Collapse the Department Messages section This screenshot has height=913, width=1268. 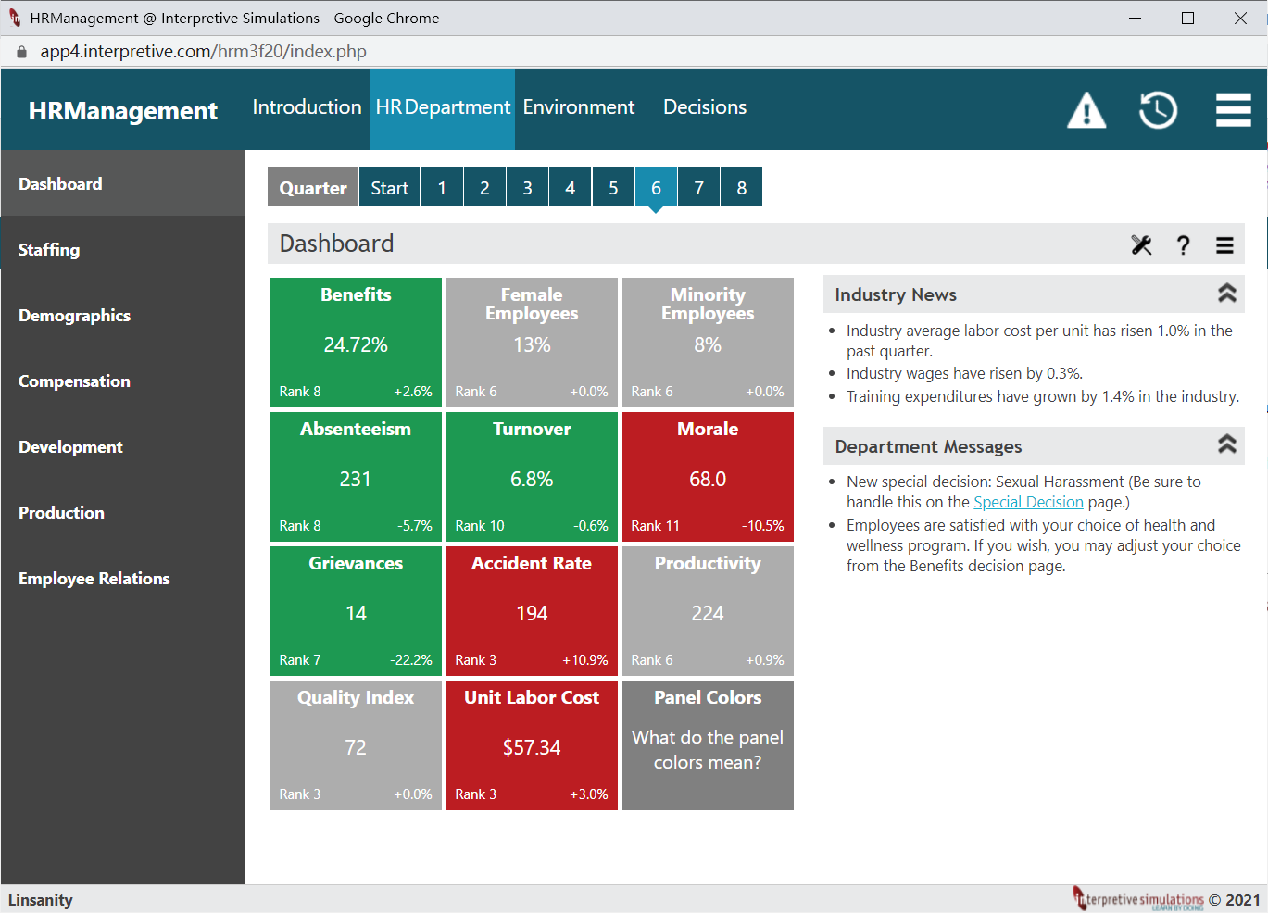tap(1227, 444)
